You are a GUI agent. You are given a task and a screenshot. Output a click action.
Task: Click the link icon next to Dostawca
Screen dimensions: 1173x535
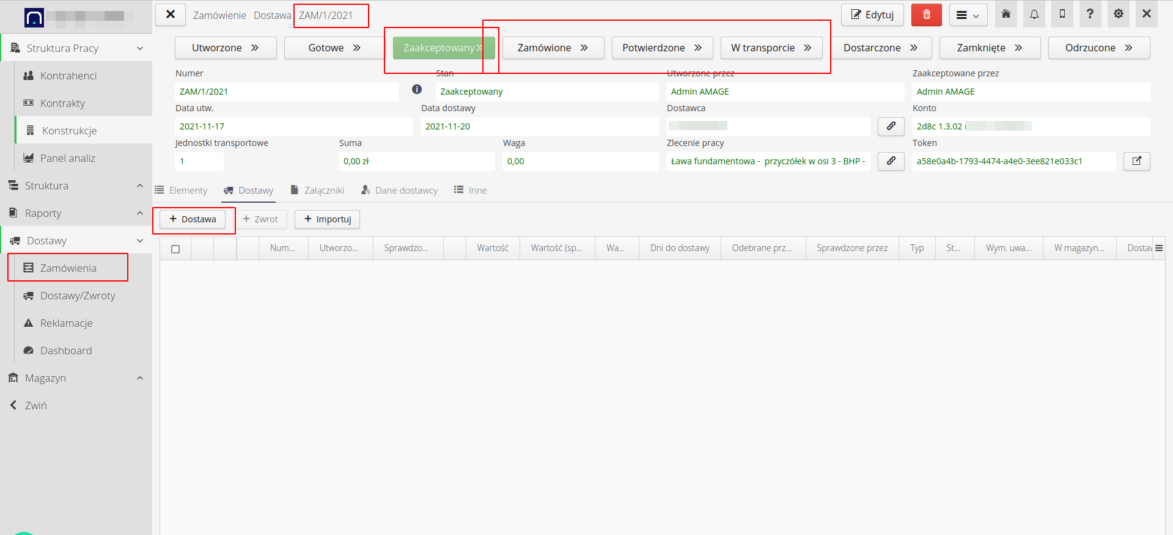coord(891,126)
